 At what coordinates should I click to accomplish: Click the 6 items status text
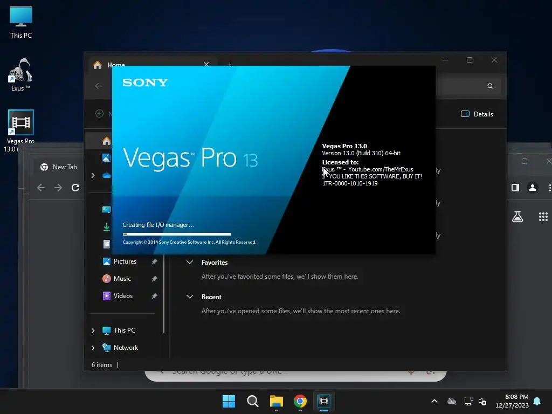[x=102, y=365]
